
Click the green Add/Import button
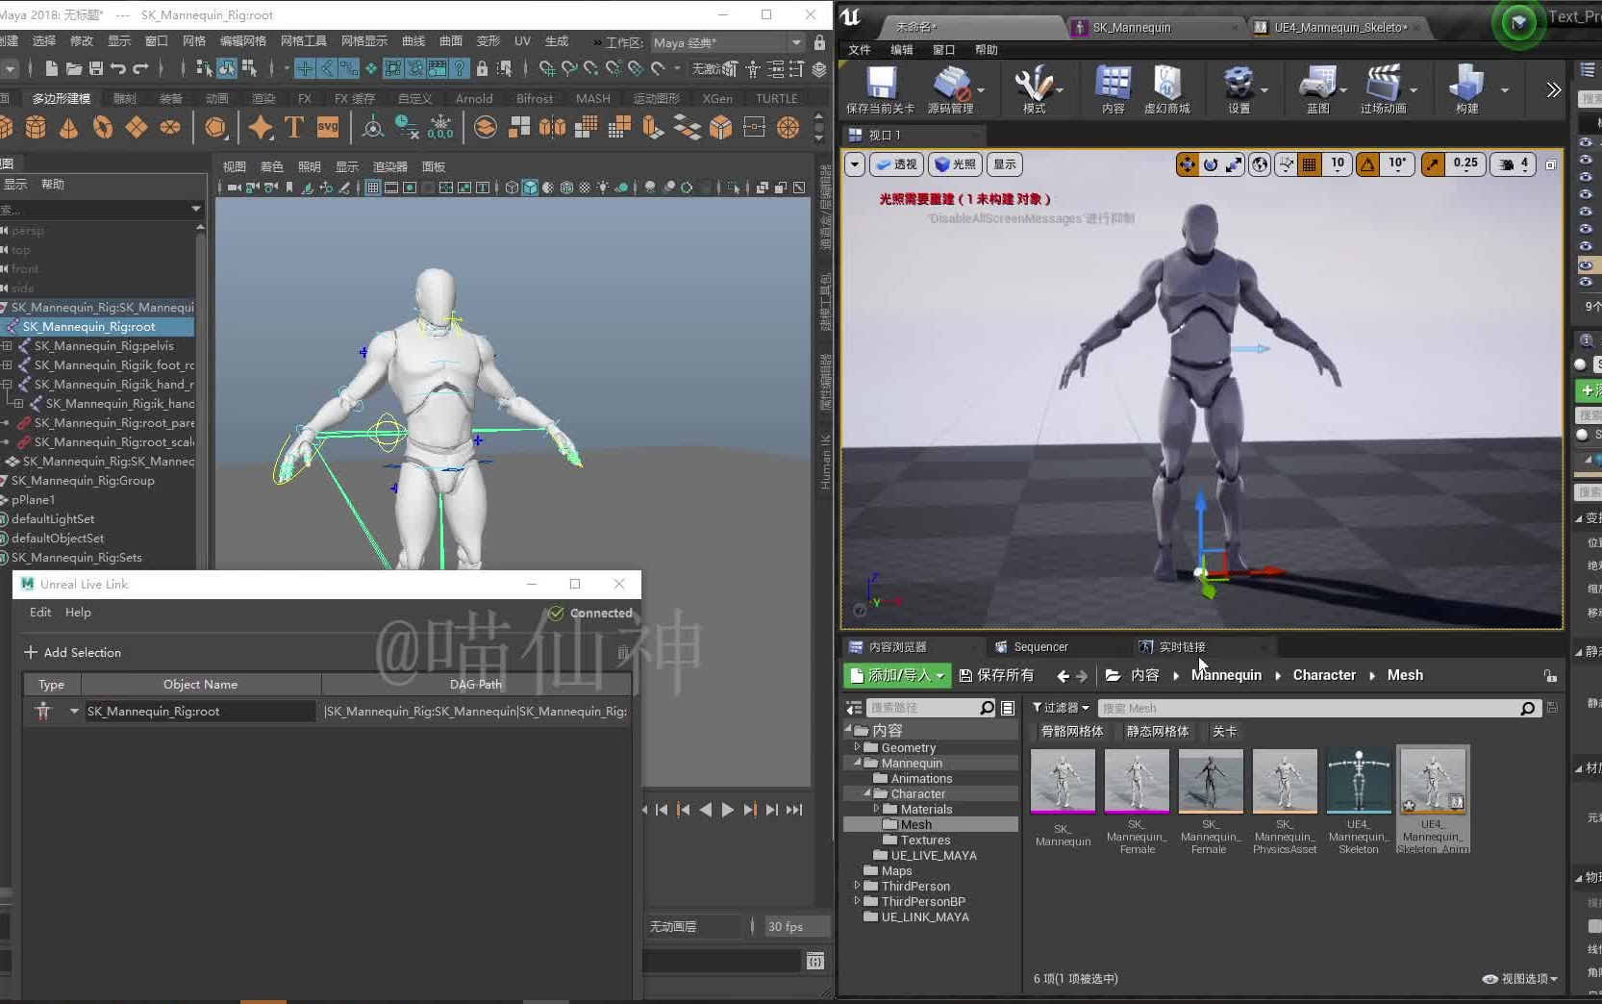897,675
